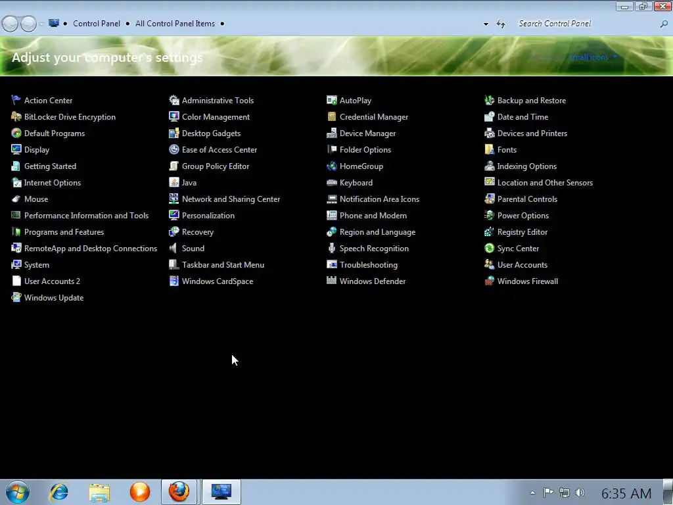Open the Windows Update icon

(16, 298)
